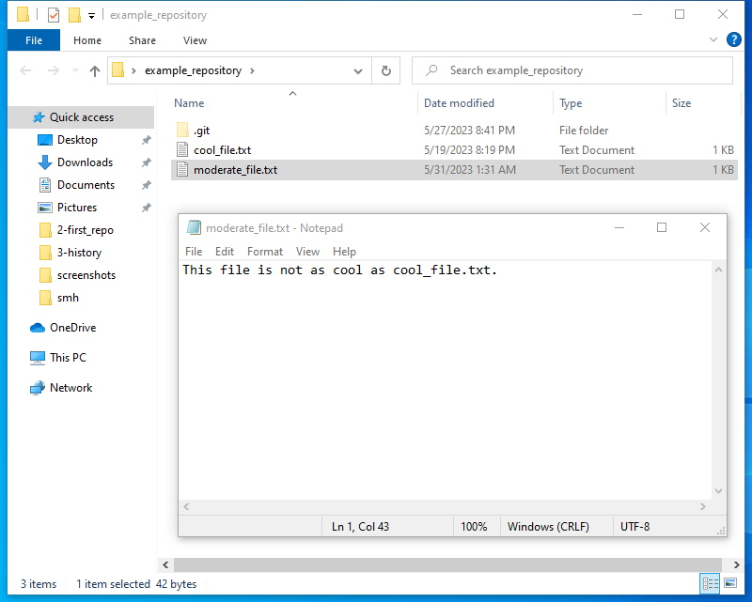Open Notepad's Format menu
Screen dimensions: 752x602
click(x=265, y=252)
